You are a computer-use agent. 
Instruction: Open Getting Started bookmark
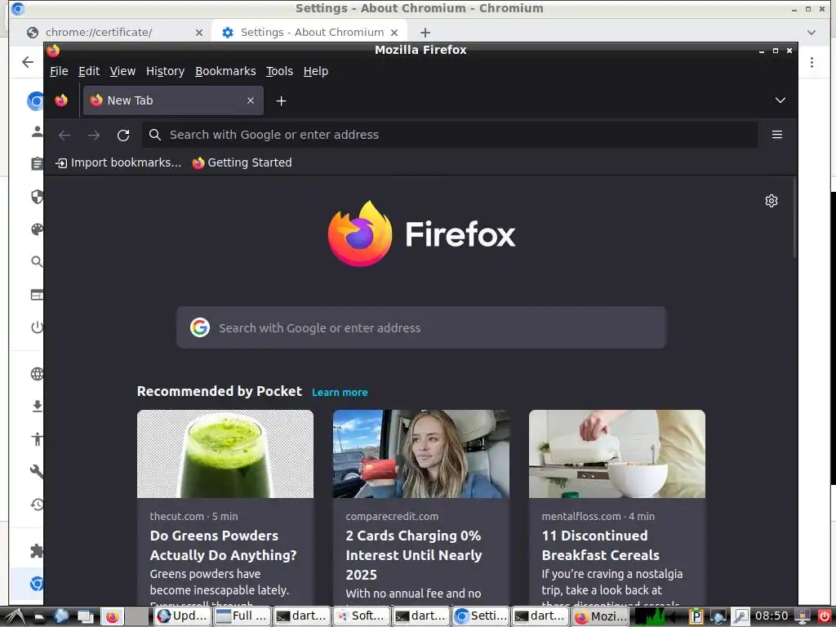click(x=242, y=162)
